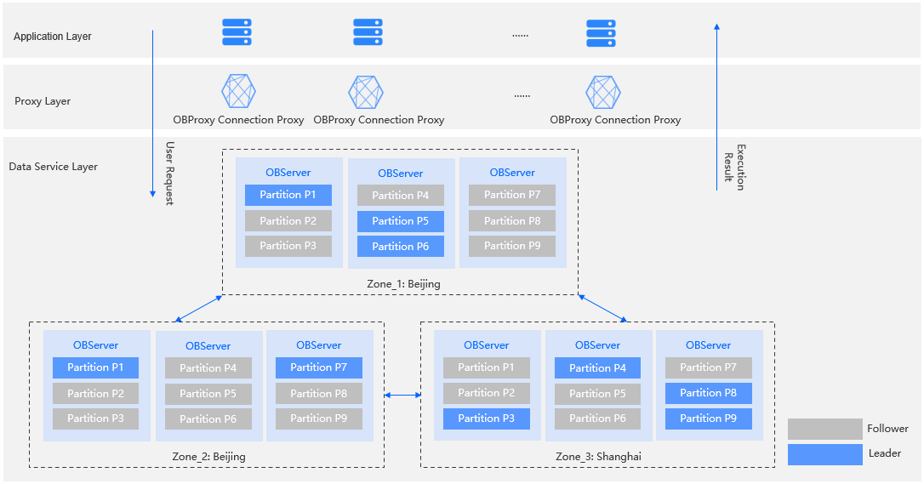The height and width of the screenshot is (484, 924).
Task: Click the vertical 'Execution Result' text
Action: pyautogui.click(x=735, y=168)
